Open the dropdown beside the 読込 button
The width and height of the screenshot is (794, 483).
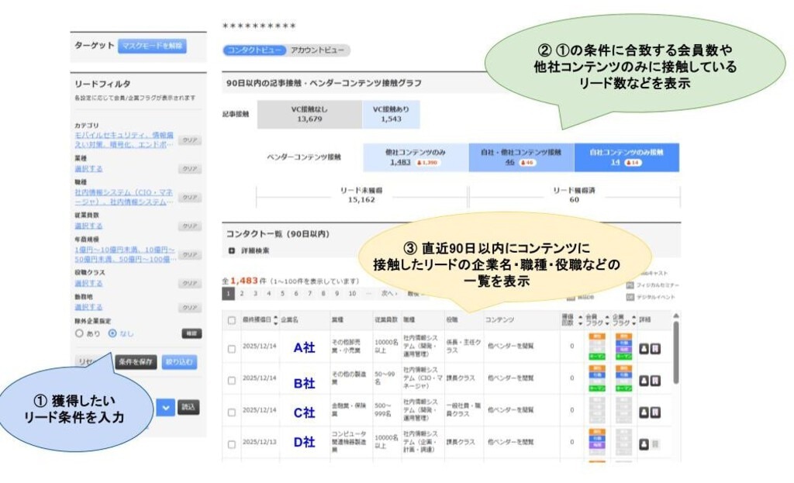click(165, 407)
